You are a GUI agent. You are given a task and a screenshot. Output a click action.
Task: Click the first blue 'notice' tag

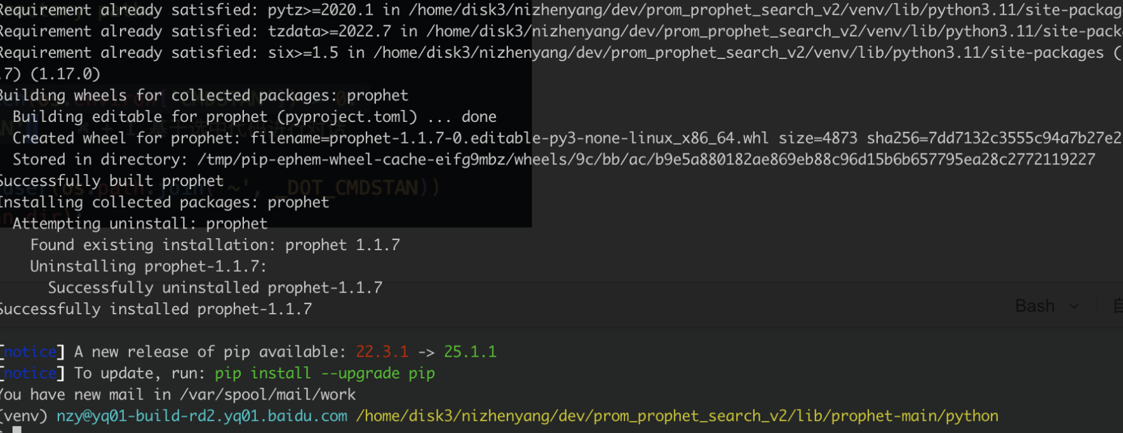click(x=30, y=352)
